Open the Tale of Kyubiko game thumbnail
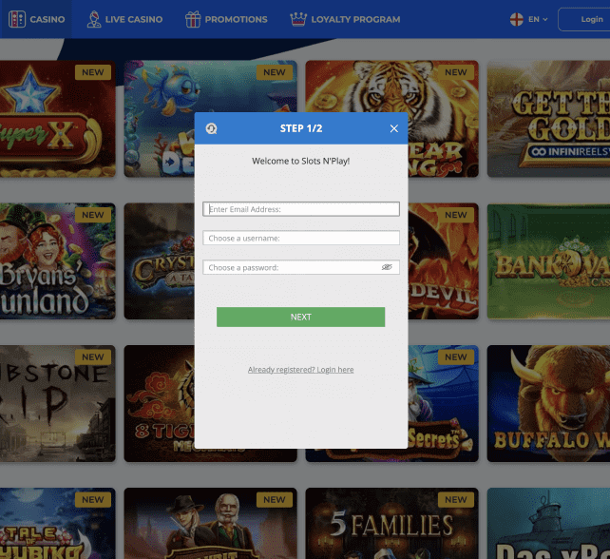The width and height of the screenshot is (610, 559). 58,523
